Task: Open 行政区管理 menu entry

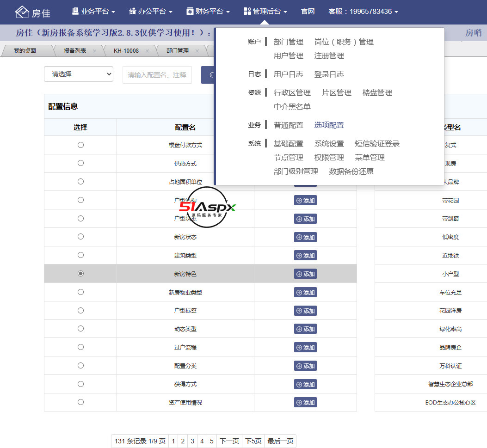Action: tap(292, 93)
